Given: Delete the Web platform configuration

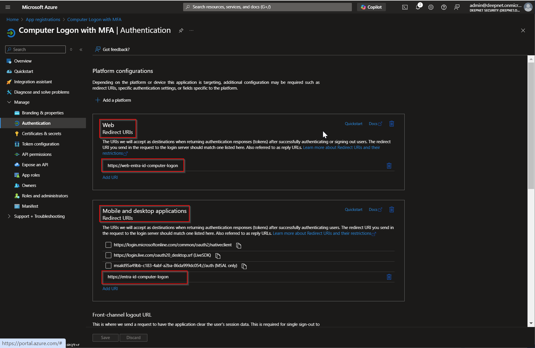Looking at the screenshot, I should coord(391,124).
